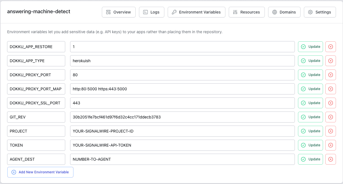
Task: Delete the DOKKU_APP_TYPE variable
Action: click(331, 61)
